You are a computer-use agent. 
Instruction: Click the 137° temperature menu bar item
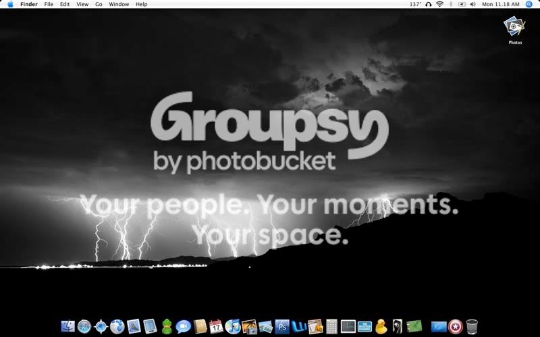[415, 4]
